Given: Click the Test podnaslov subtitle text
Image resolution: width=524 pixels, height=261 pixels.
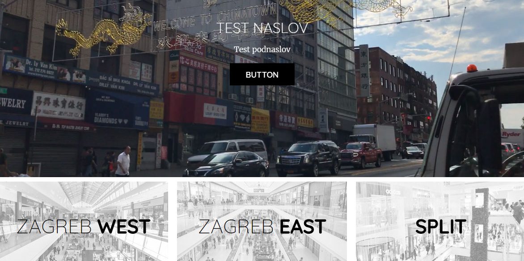Looking at the screenshot, I should coord(262,50).
